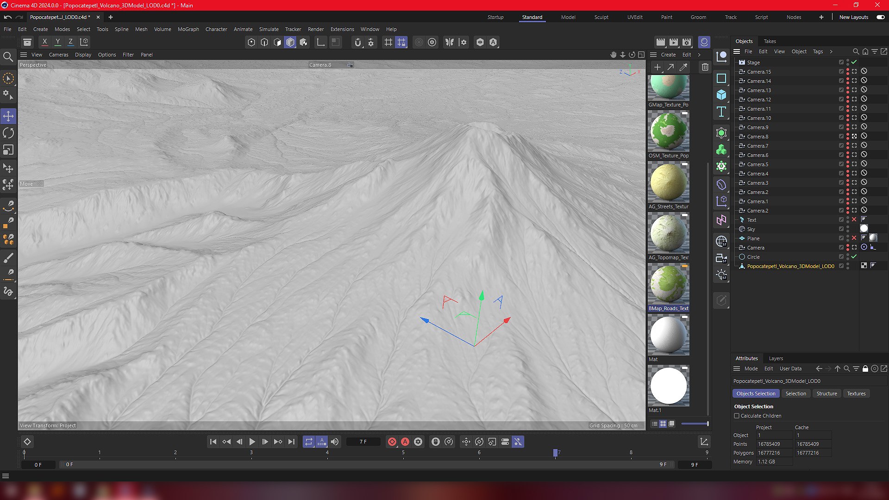Open the MoGraph menu
Screen dimensions: 889x500
coord(188,29)
